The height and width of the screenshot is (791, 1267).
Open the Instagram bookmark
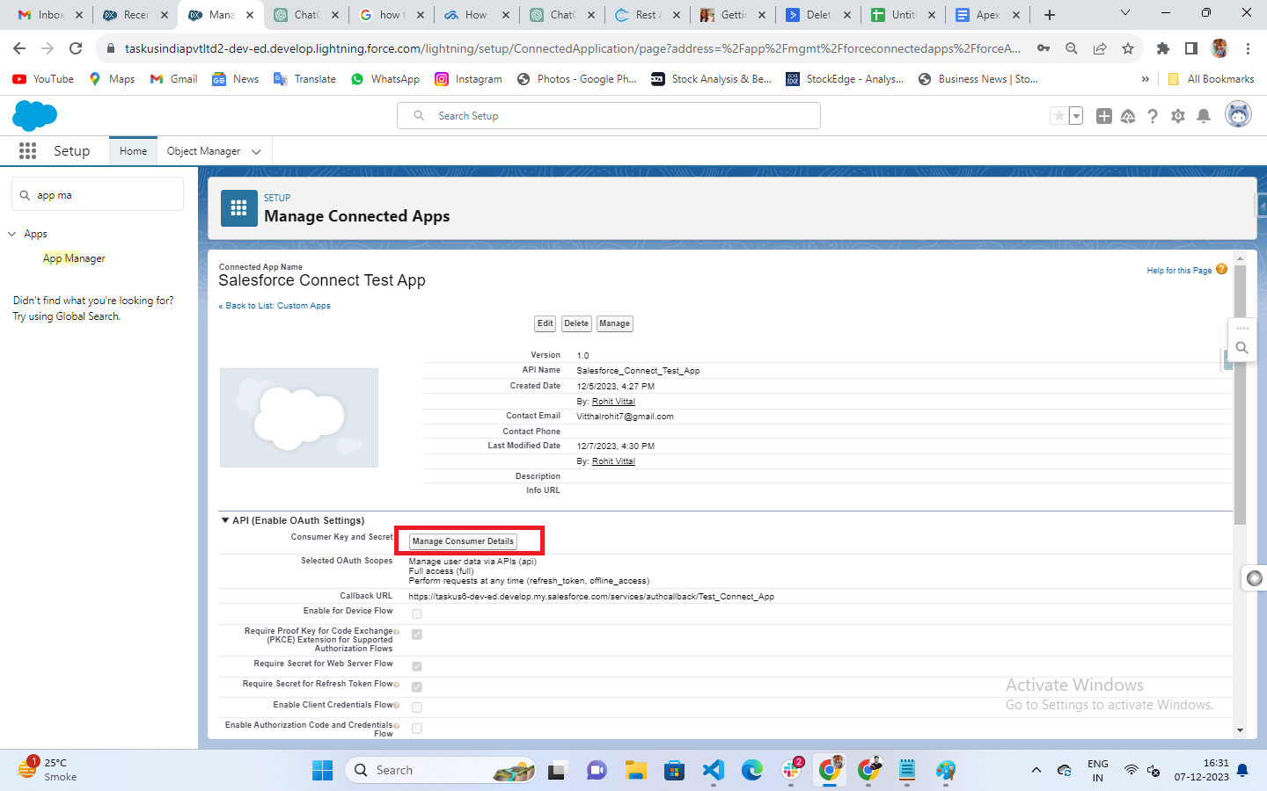(469, 79)
